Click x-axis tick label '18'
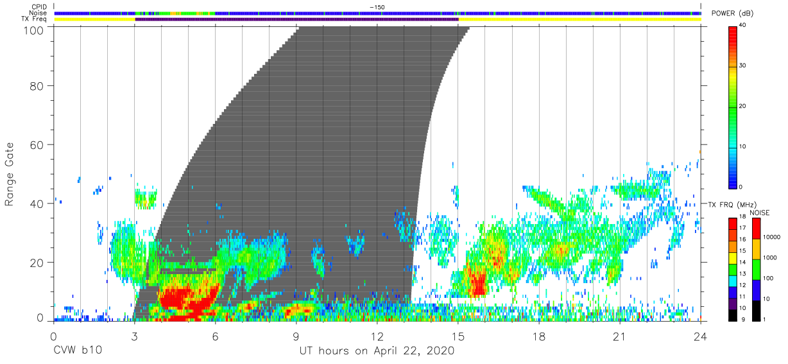The width and height of the screenshot is (788, 364). pyautogui.click(x=539, y=337)
